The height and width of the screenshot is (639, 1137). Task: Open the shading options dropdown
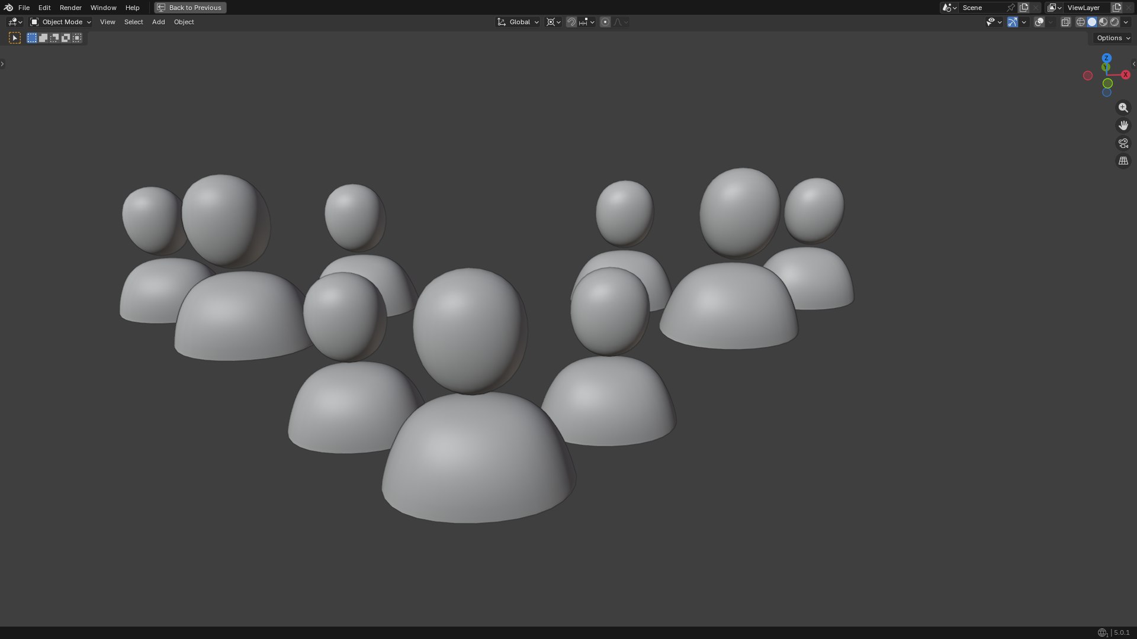[1126, 22]
